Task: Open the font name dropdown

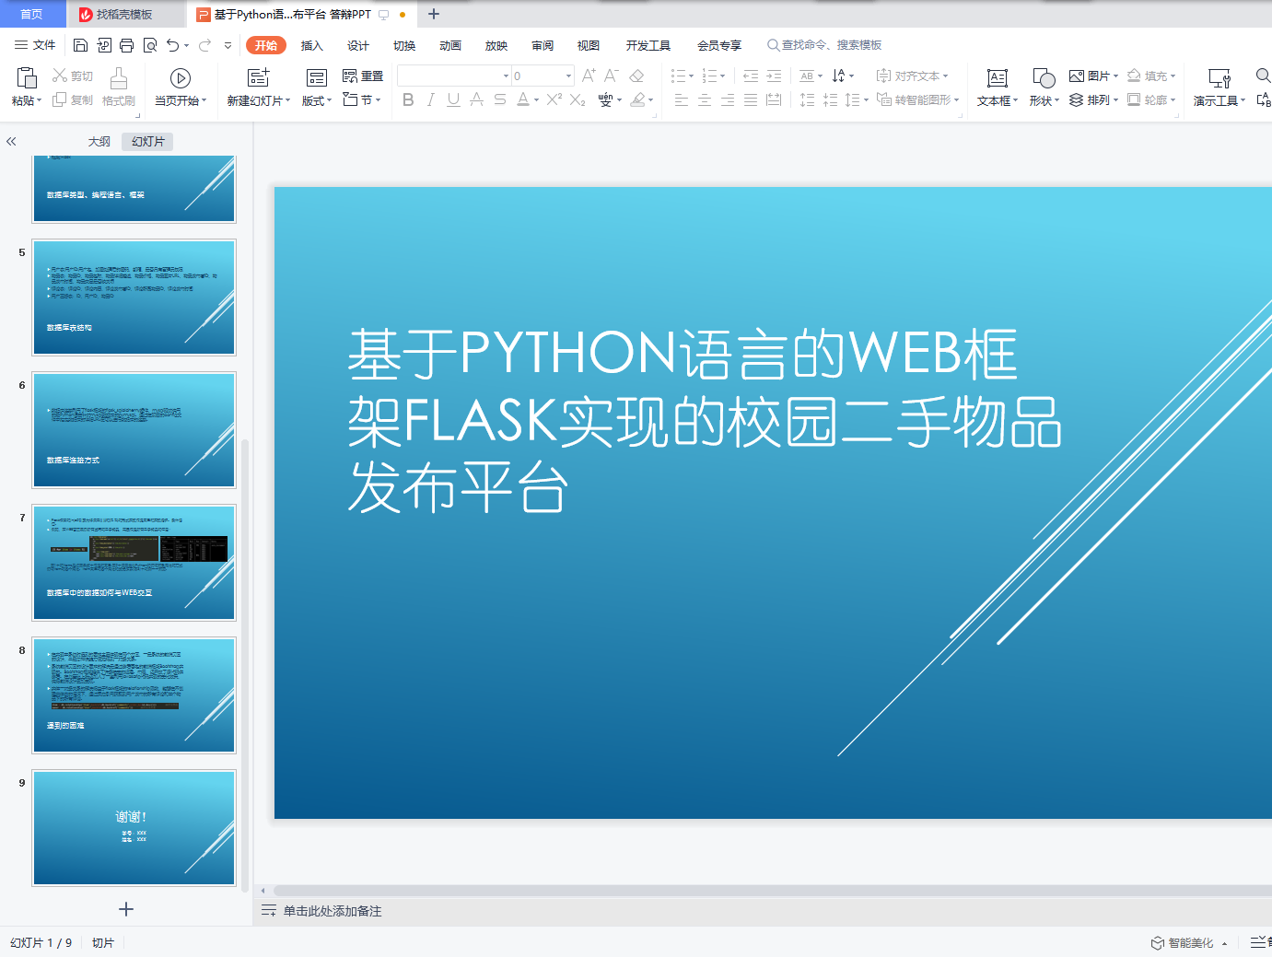Action: tap(506, 76)
